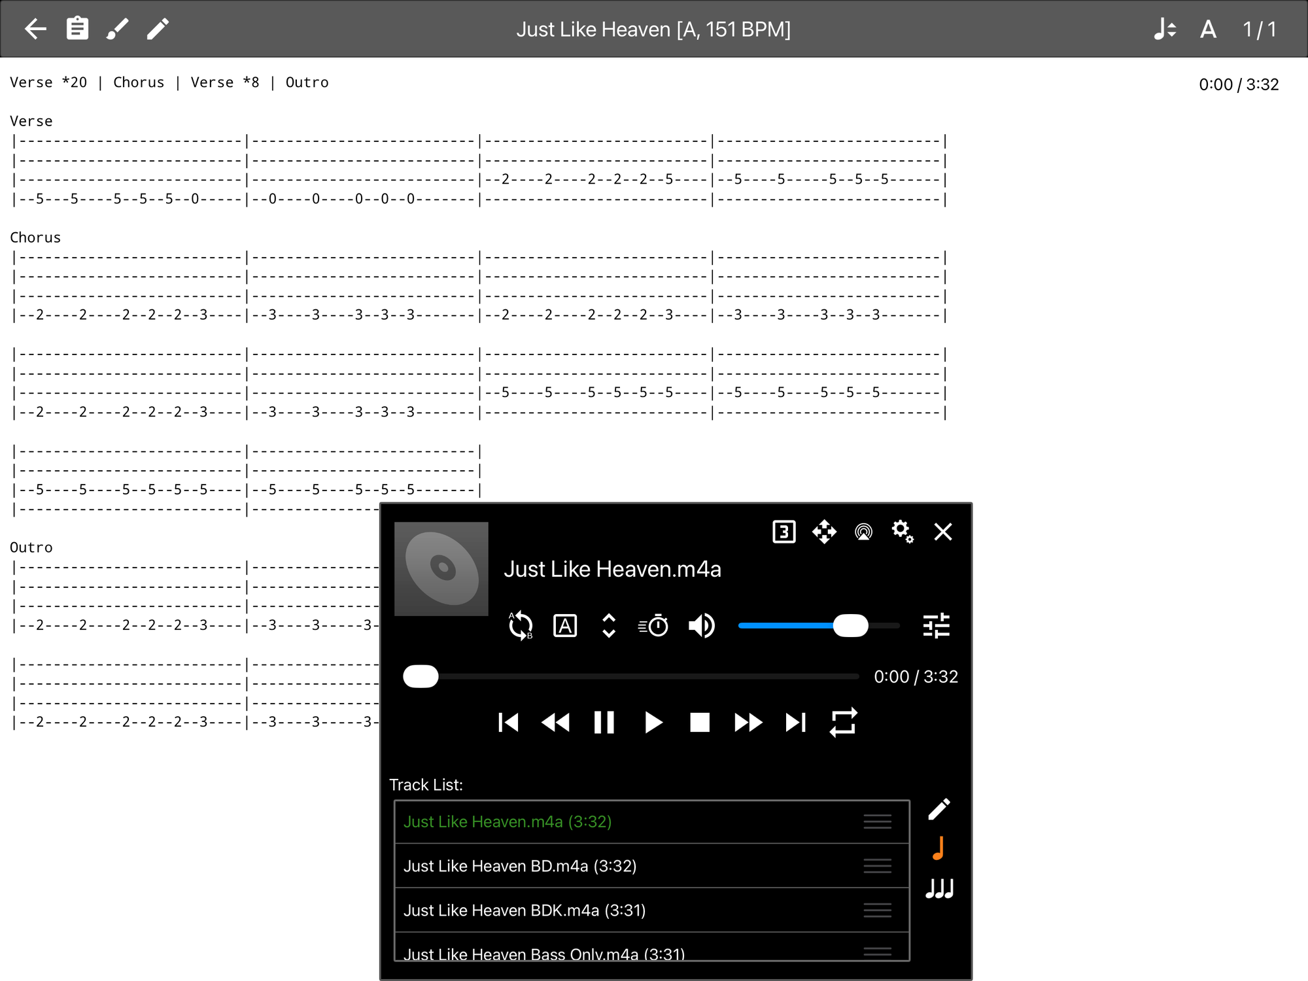The image size is (1308, 981).
Task: Skip to the previous track
Action: (508, 723)
